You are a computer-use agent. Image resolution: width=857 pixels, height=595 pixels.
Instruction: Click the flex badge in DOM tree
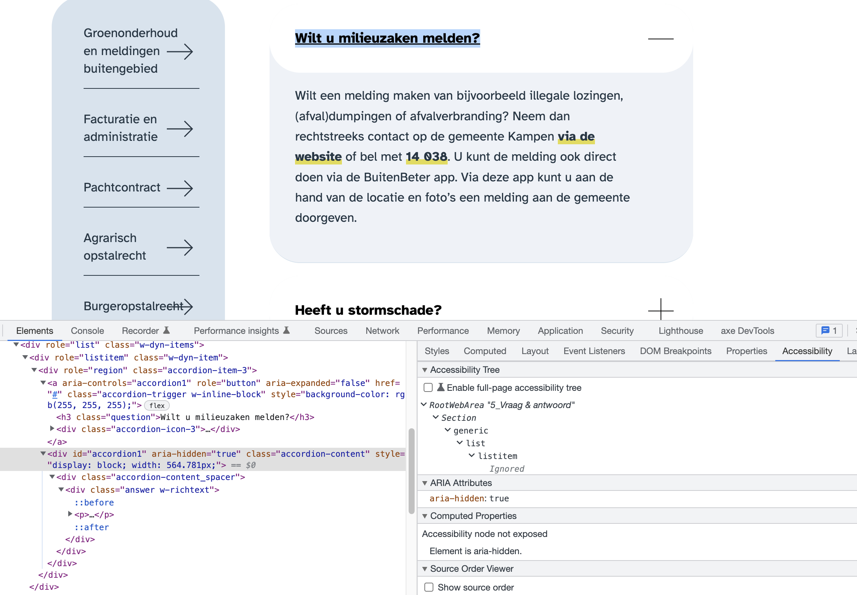click(x=157, y=405)
